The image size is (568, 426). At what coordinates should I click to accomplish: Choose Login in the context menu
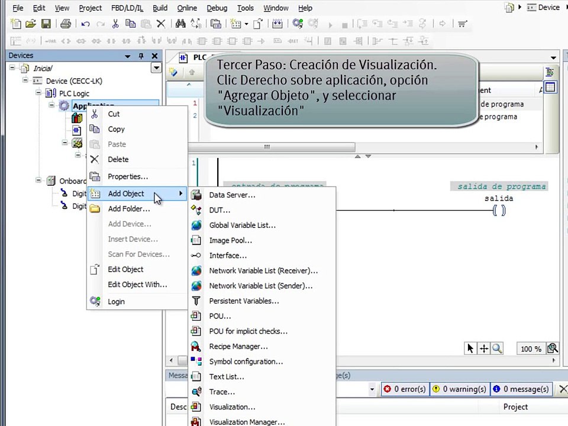pos(137,301)
